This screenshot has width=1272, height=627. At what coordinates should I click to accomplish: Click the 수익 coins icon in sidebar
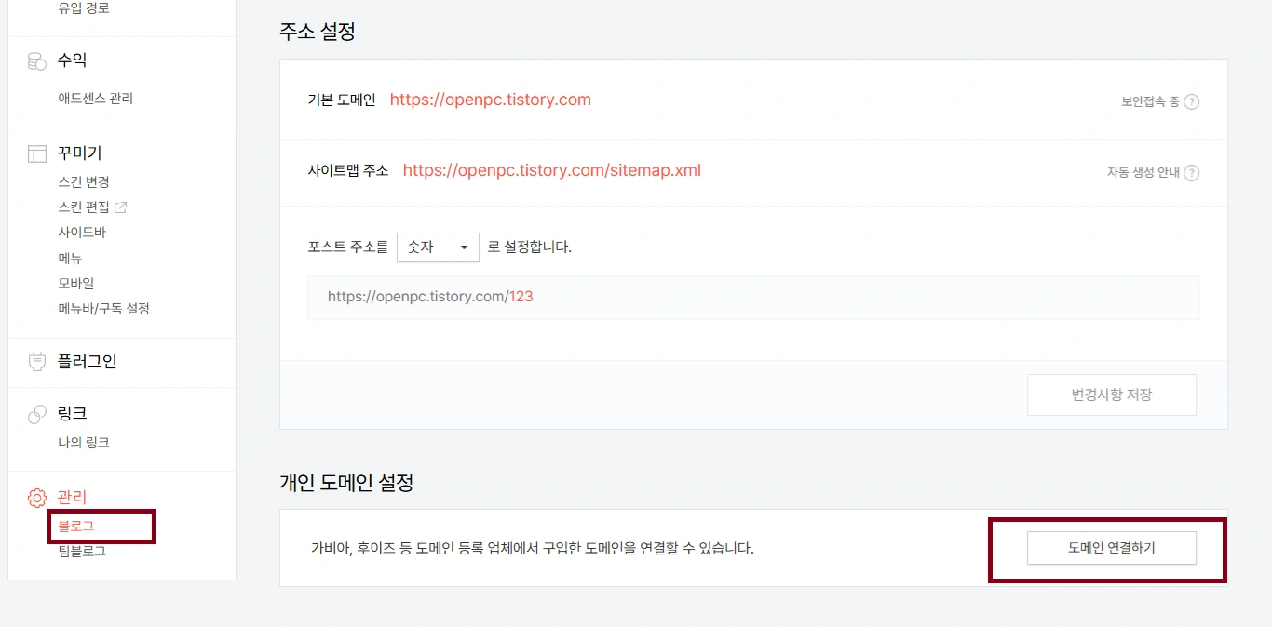36,61
